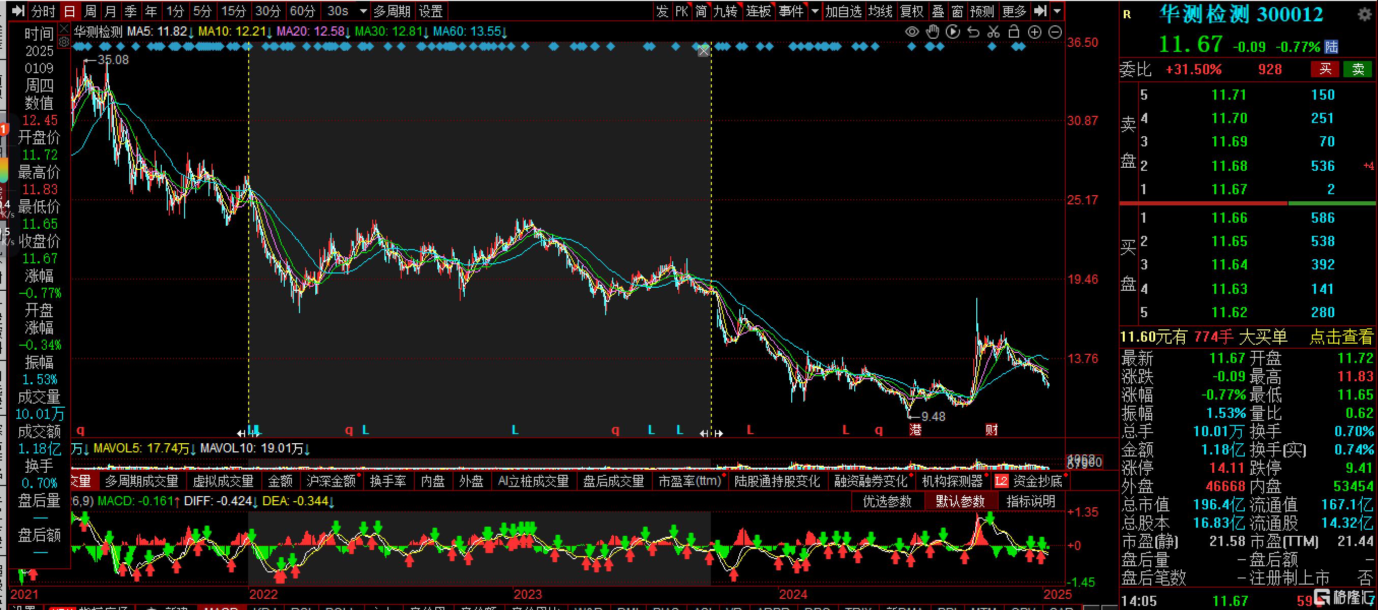The height and width of the screenshot is (610, 1378).
Task: Select the 30分 period
Action: pyautogui.click(x=268, y=11)
